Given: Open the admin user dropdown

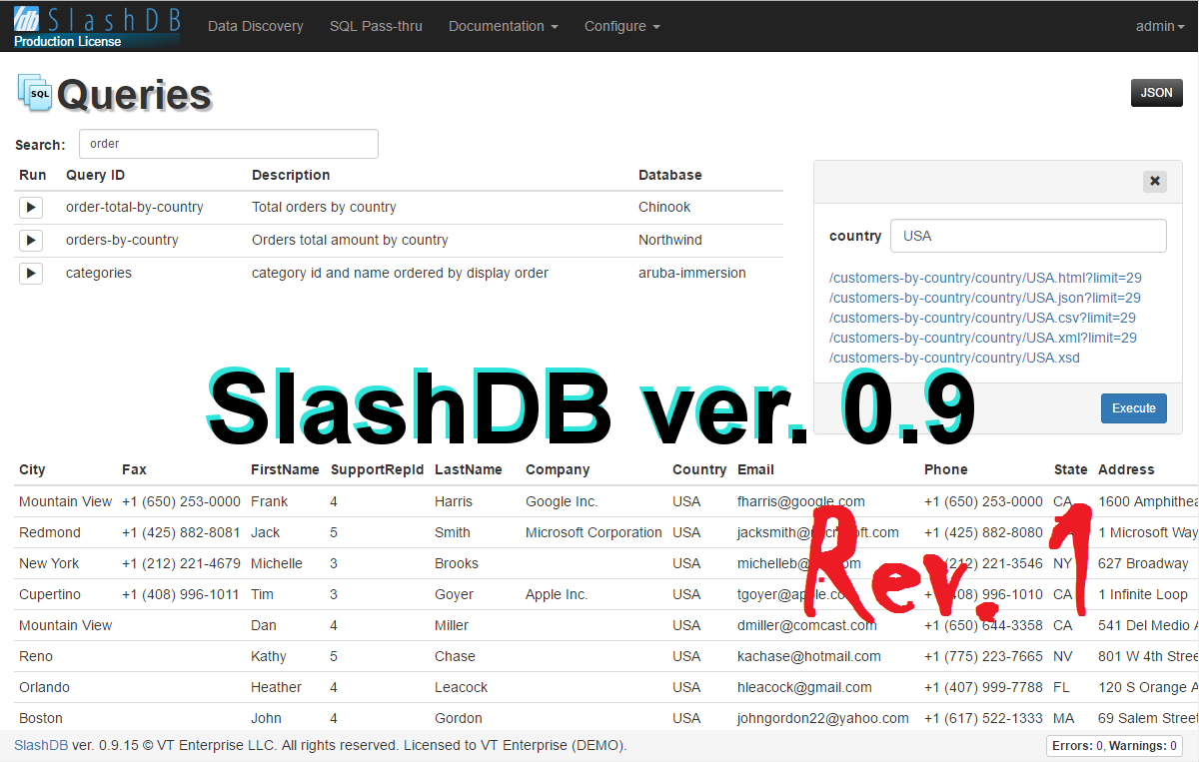Looking at the screenshot, I should pyautogui.click(x=1160, y=26).
